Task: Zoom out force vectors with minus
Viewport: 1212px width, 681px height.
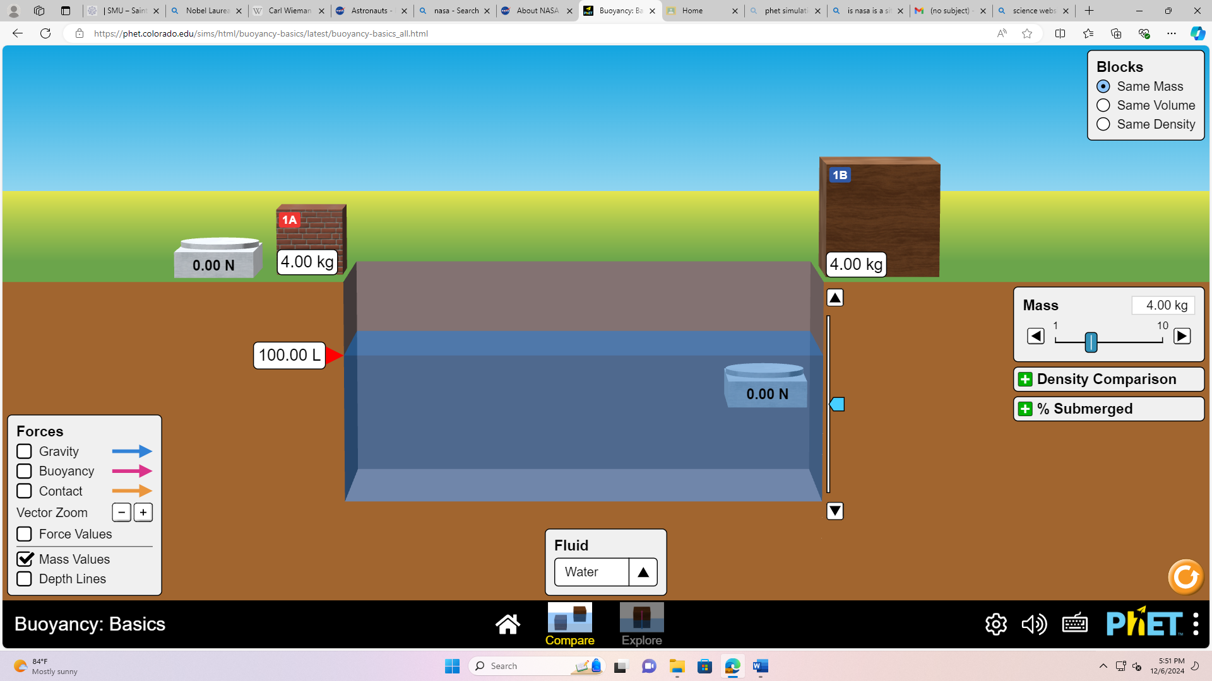Action: pyautogui.click(x=121, y=513)
